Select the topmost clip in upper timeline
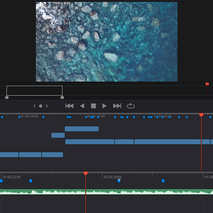Viewport: 213px width, 213px height. point(82,129)
